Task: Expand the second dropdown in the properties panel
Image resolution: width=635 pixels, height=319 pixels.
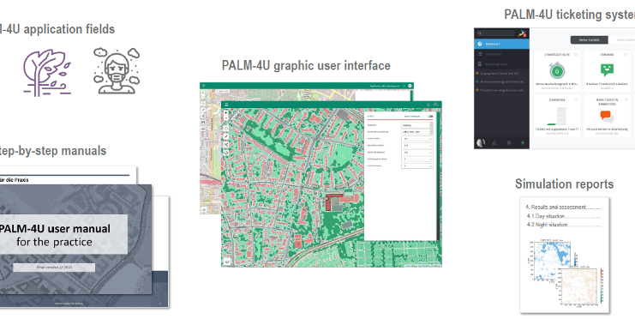Action: (x=417, y=132)
